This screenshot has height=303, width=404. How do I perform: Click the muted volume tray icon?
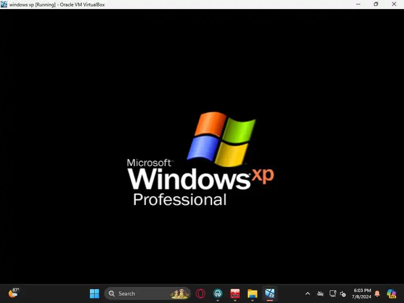[343, 294]
